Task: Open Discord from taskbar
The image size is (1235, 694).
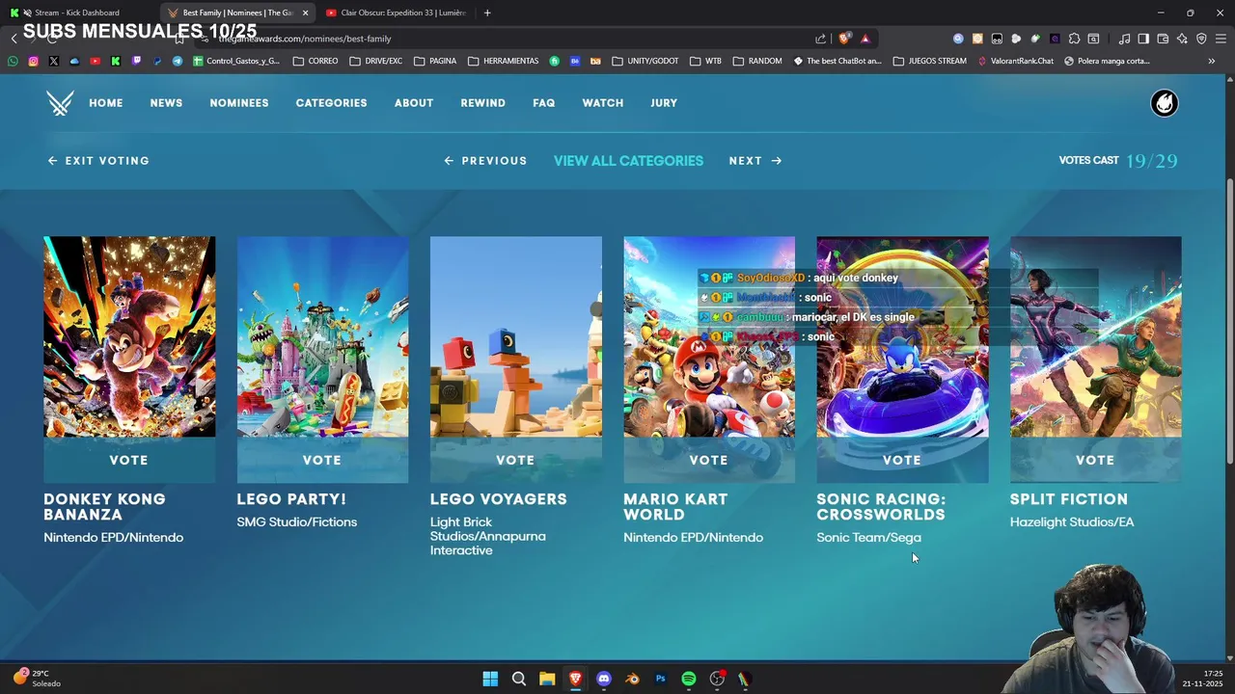Action: (604, 679)
